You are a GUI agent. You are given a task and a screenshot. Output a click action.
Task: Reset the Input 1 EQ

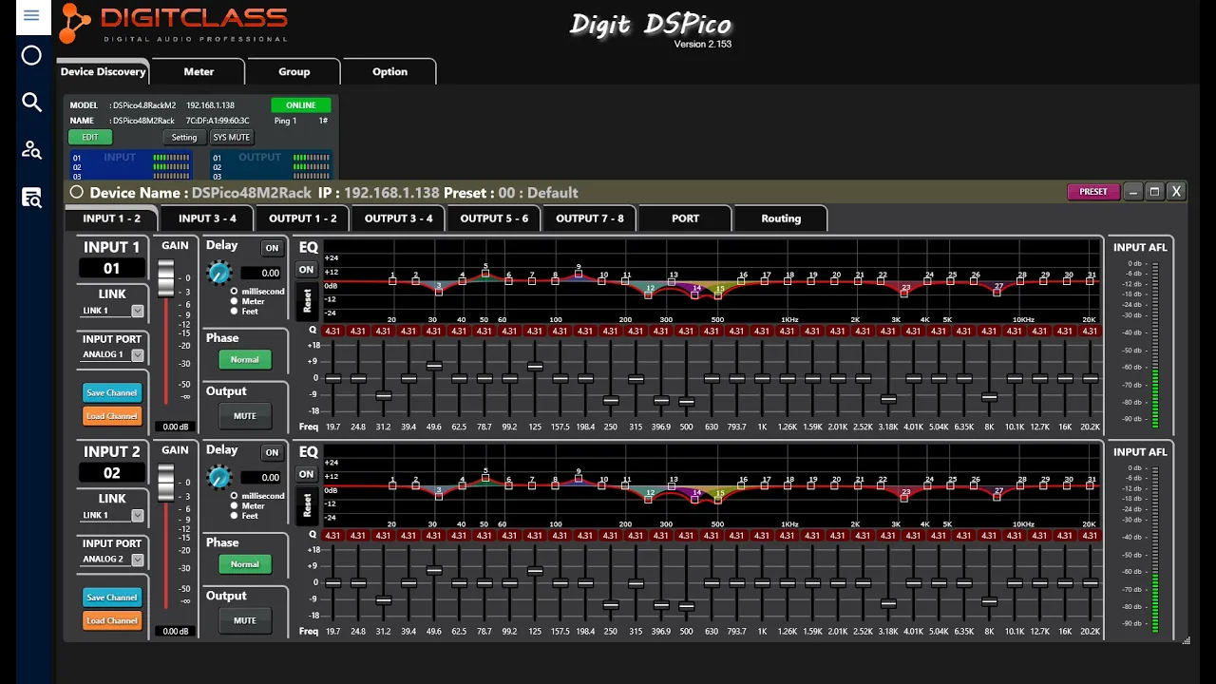(x=307, y=301)
